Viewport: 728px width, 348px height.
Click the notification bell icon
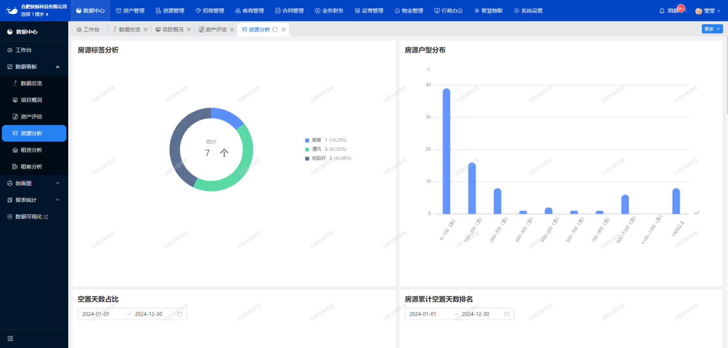click(x=662, y=11)
